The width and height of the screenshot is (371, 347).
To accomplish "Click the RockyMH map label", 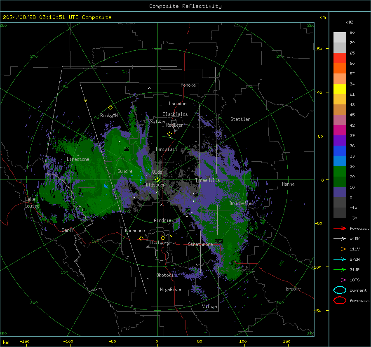I will 109,116.
